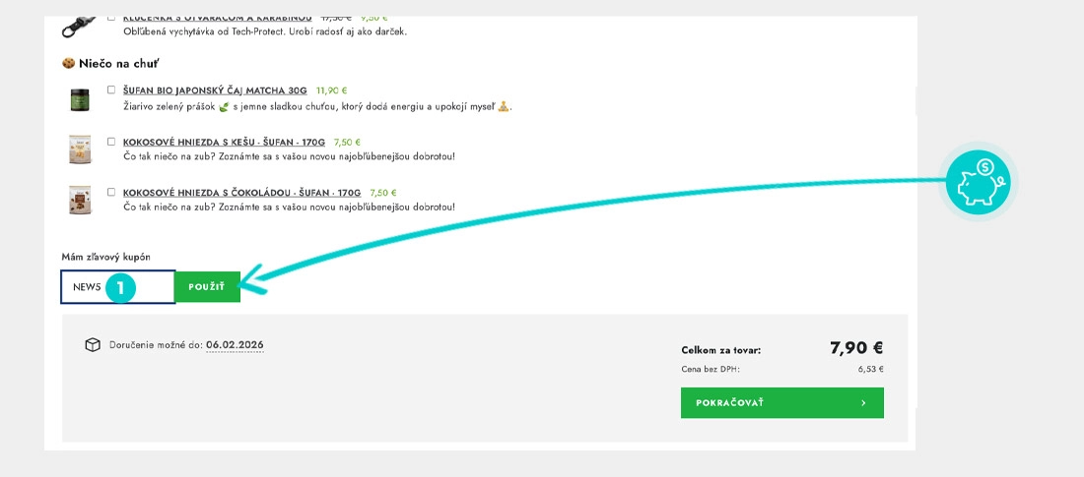The width and height of the screenshot is (1084, 477).
Task: Click the numbered step 1 badge
Action: (x=120, y=287)
